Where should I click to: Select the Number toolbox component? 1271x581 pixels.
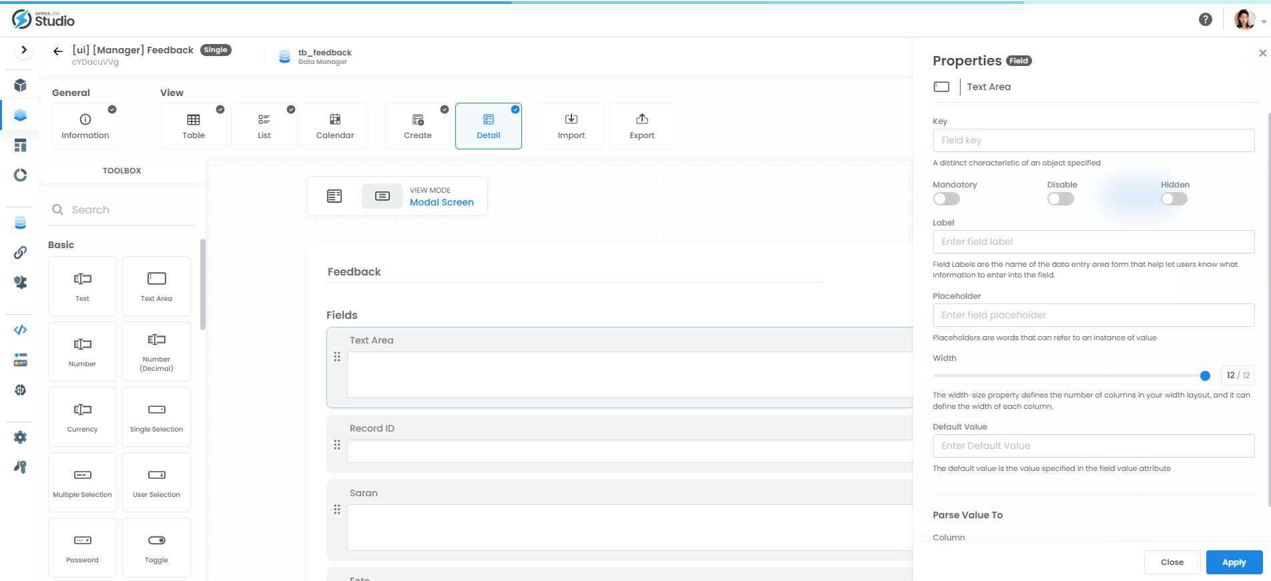(x=82, y=352)
